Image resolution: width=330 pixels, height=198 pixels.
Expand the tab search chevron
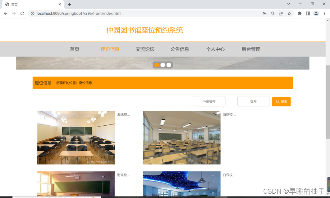tap(289, 4)
